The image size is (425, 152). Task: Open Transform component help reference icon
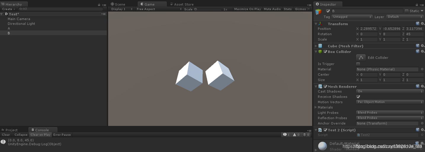point(418,24)
